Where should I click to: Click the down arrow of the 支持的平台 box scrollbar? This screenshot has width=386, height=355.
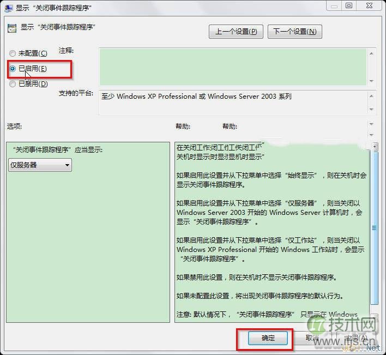(371, 110)
